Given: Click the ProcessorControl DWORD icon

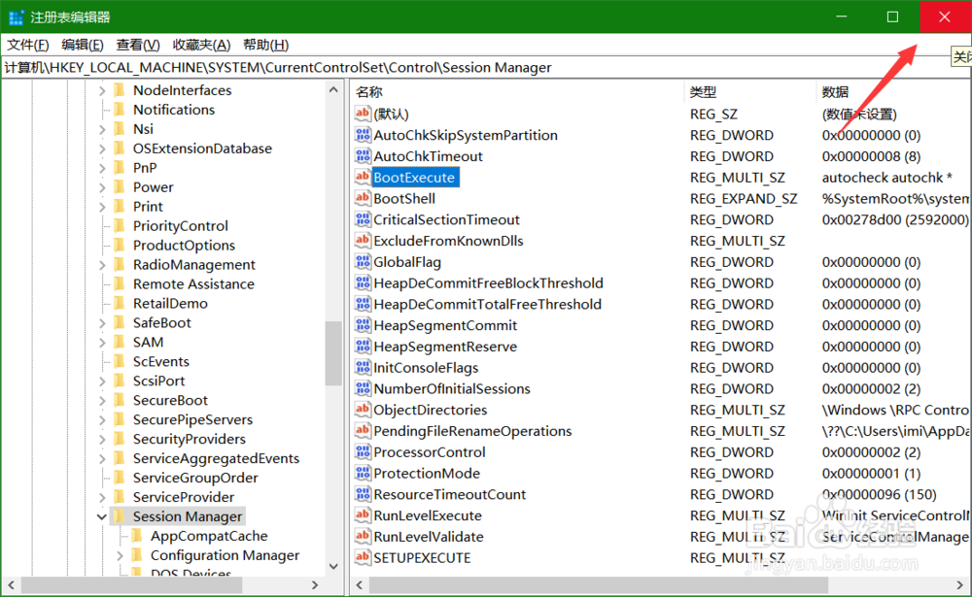Looking at the screenshot, I should point(363,451).
